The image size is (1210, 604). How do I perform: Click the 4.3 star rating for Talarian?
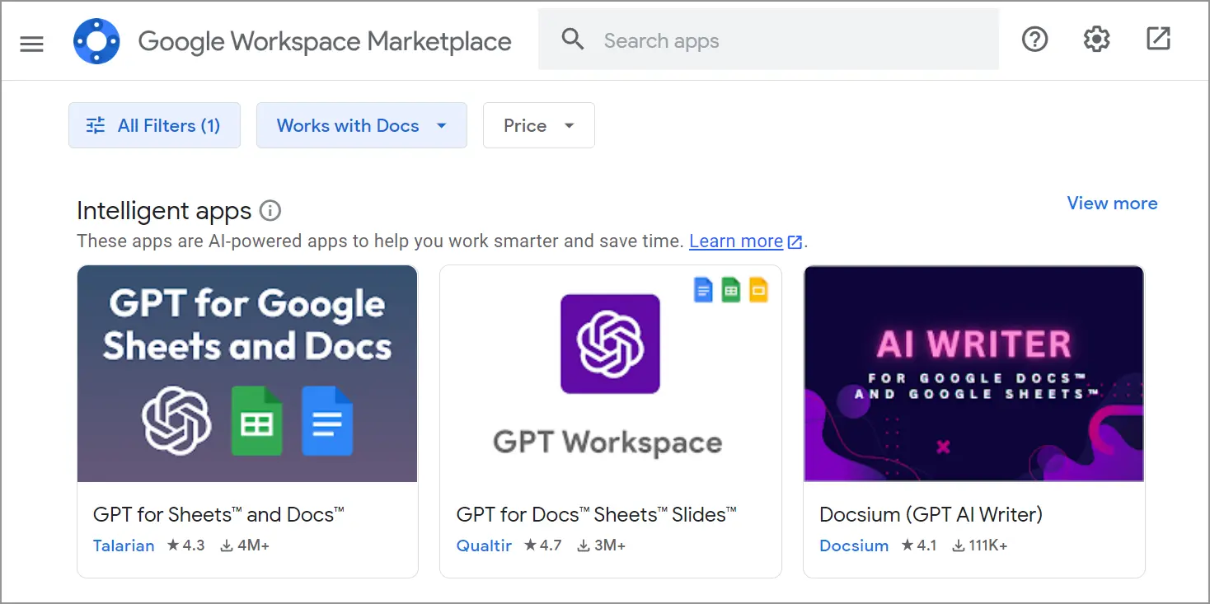185,545
